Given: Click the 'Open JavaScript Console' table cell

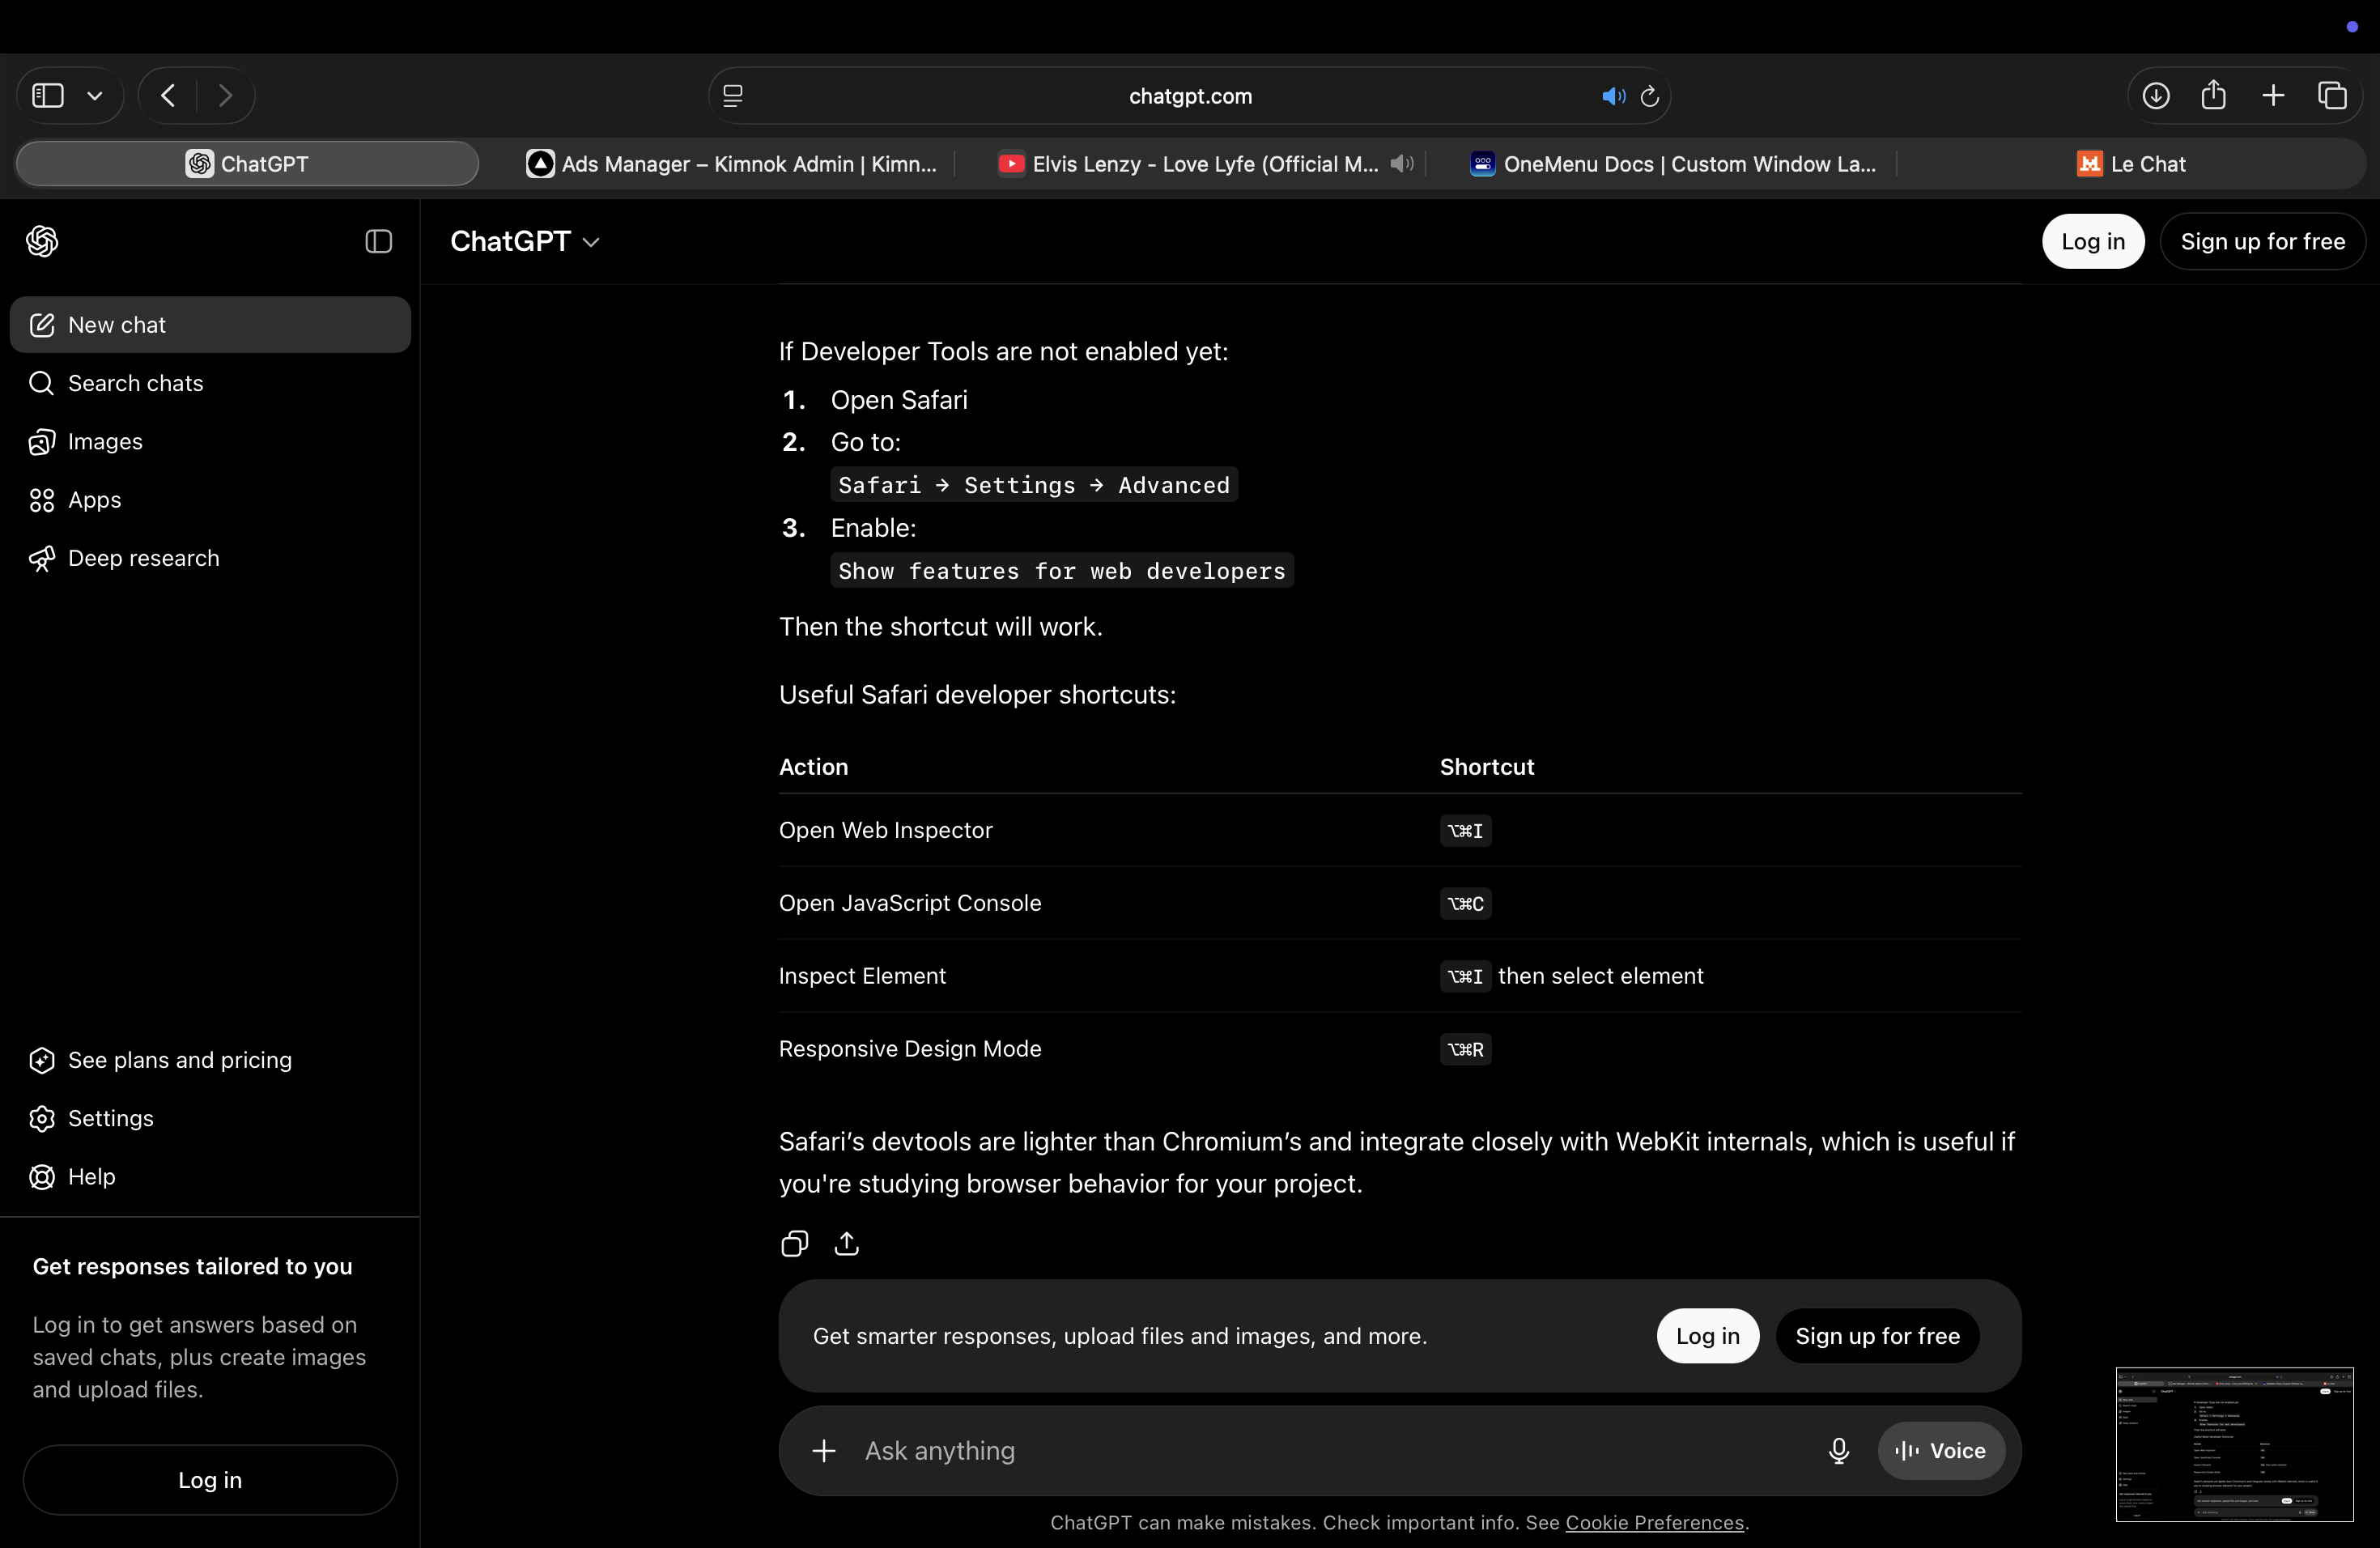Looking at the screenshot, I should (x=910, y=903).
